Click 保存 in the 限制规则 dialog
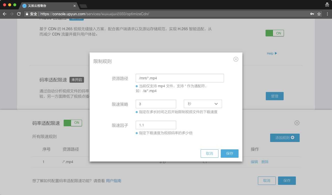This screenshot has height=195, width=332. [229, 153]
